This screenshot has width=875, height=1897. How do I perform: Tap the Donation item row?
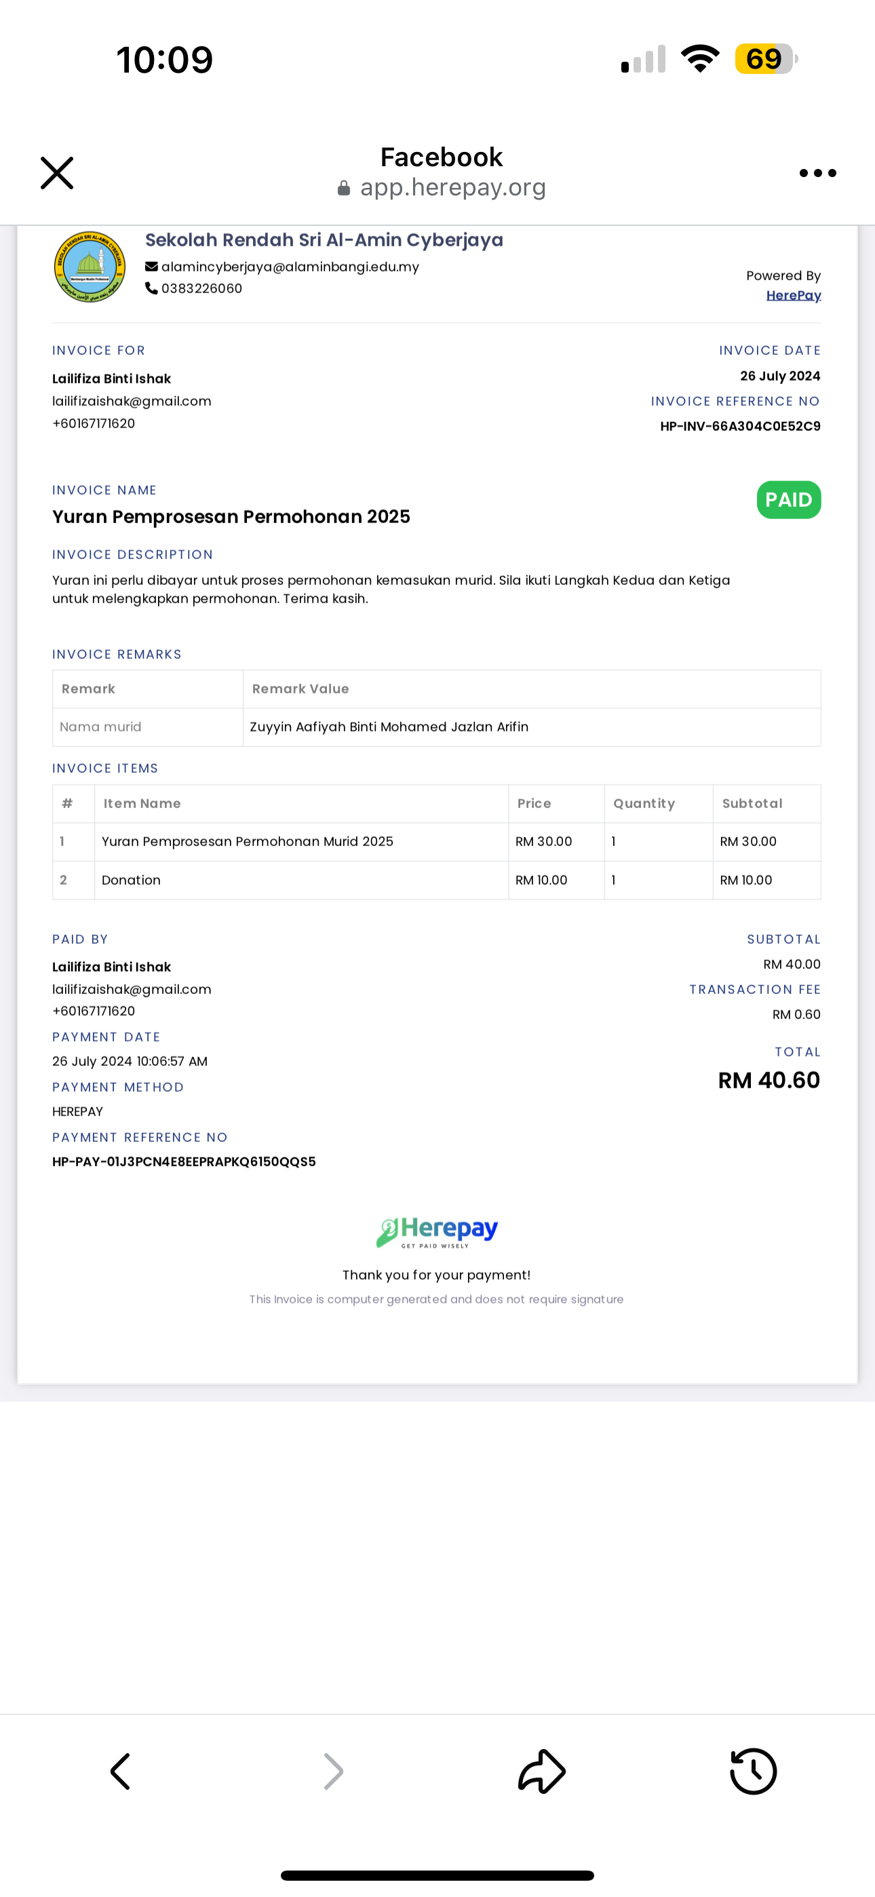click(437, 880)
